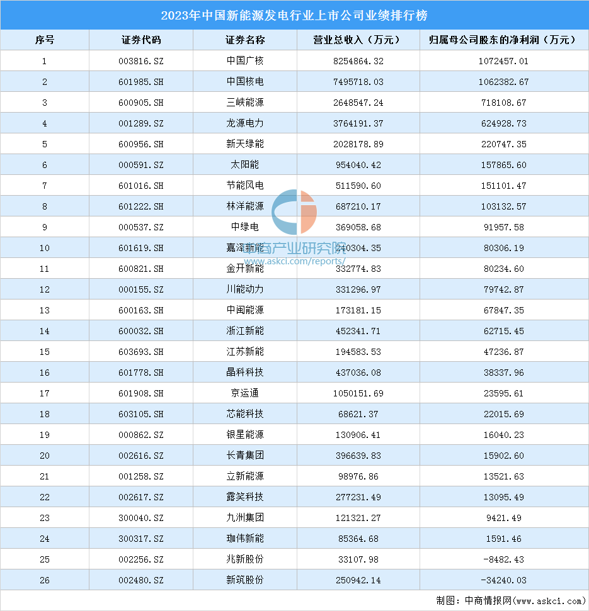
Task: Click stock code "601619.SH"
Action: click(141, 248)
